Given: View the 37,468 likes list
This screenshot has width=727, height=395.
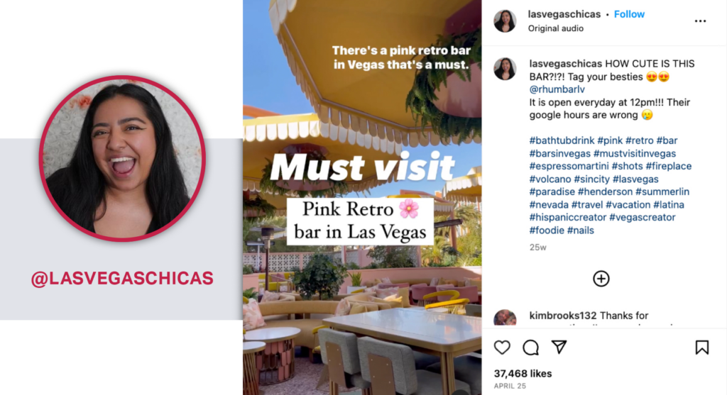Looking at the screenshot, I should click(x=523, y=373).
